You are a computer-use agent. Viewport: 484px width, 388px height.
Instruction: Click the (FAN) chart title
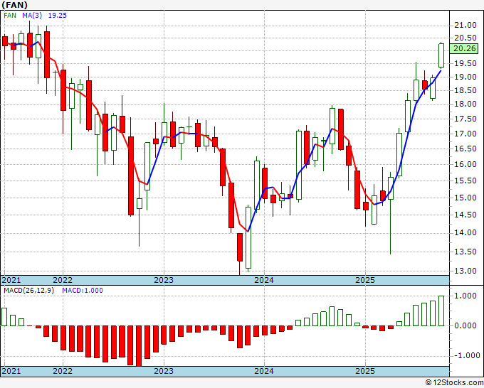(14, 5)
